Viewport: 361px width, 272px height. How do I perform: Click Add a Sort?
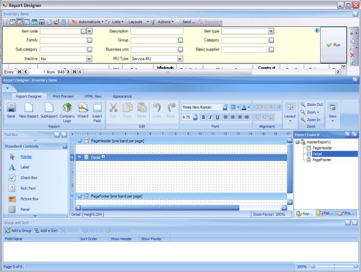pos(46,231)
